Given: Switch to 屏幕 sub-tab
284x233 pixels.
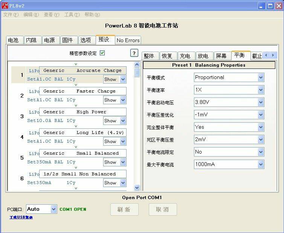Looking at the screenshot, I should click(x=223, y=56).
